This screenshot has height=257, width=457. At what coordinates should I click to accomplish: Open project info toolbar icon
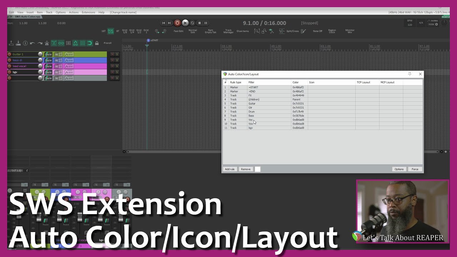pos(25,43)
